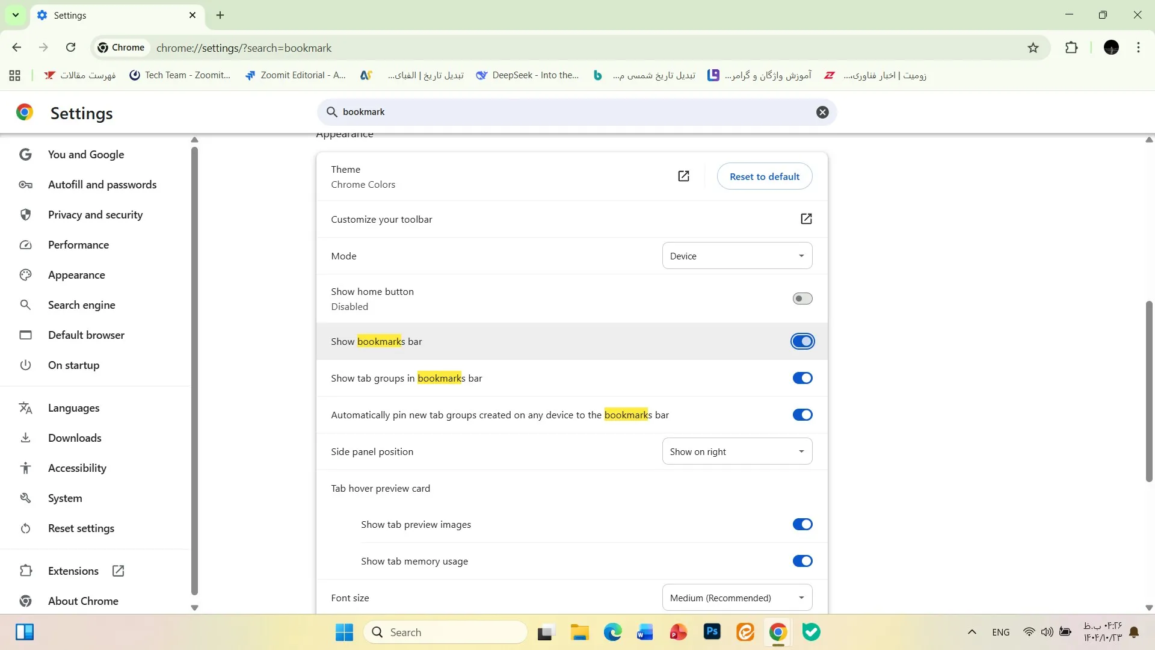Enable the Show home button toggle

[802, 298]
